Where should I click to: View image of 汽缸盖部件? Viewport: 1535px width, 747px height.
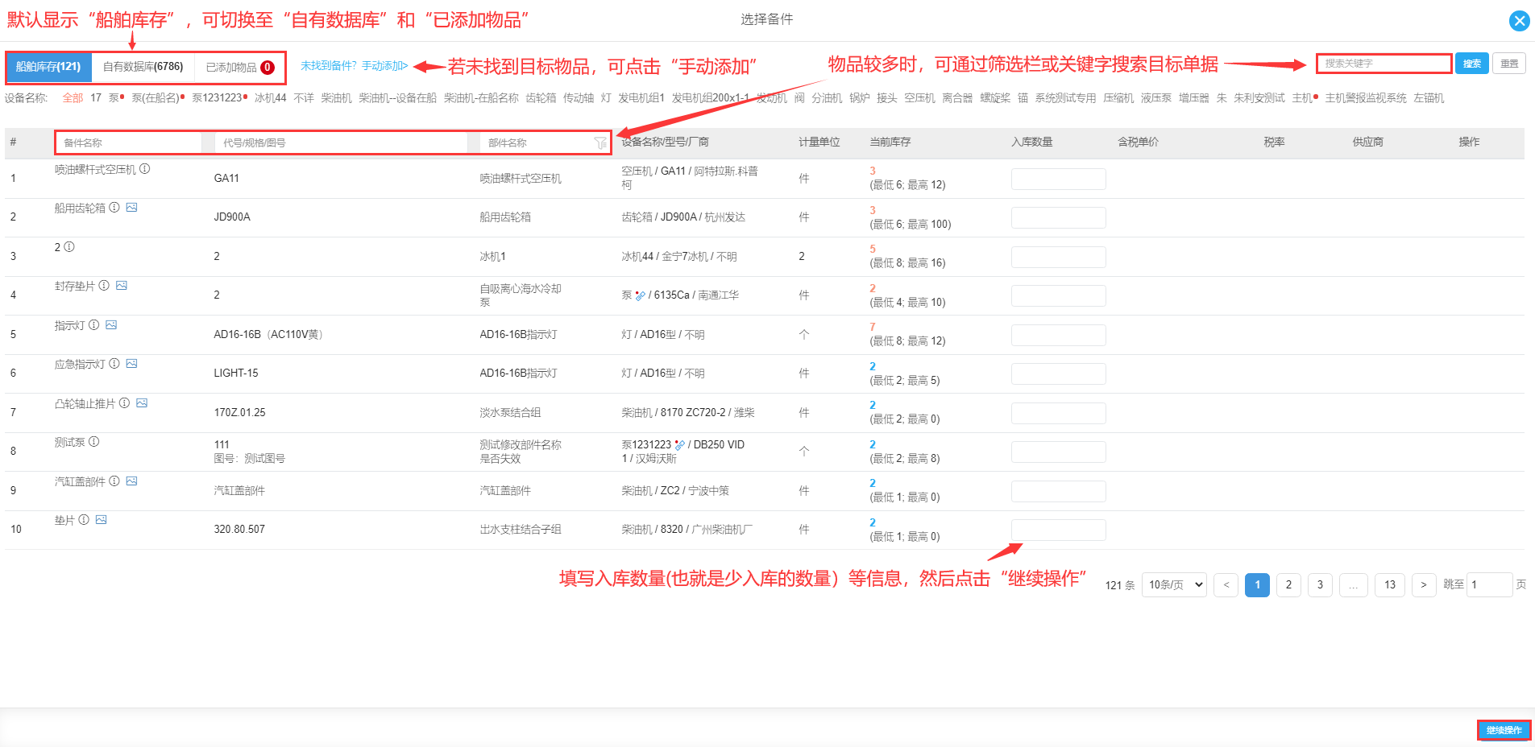coord(132,481)
